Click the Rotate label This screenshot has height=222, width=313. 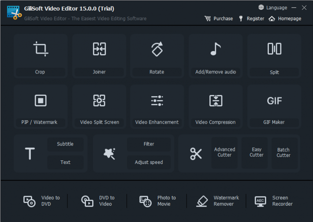tap(157, 72)
